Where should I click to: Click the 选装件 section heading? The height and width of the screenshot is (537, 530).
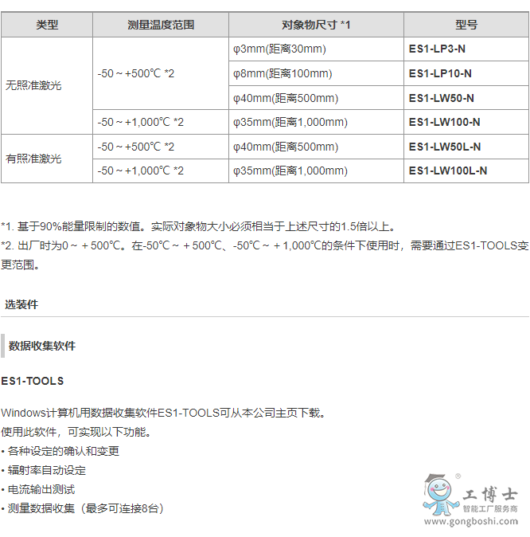tap(21, 304)
